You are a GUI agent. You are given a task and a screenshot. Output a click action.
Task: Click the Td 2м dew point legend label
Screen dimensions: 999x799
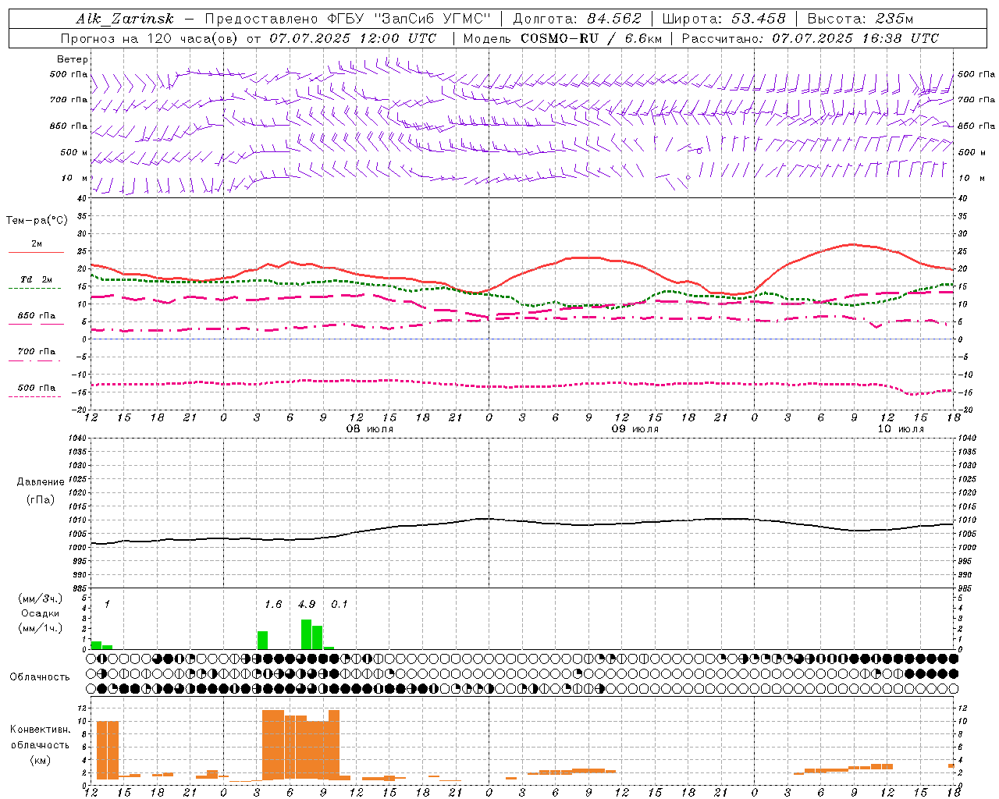point(37,279)
